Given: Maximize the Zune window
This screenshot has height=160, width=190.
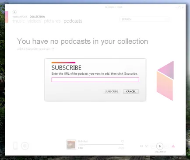Looking at the screenshot, I should click(x=179, y=7).
